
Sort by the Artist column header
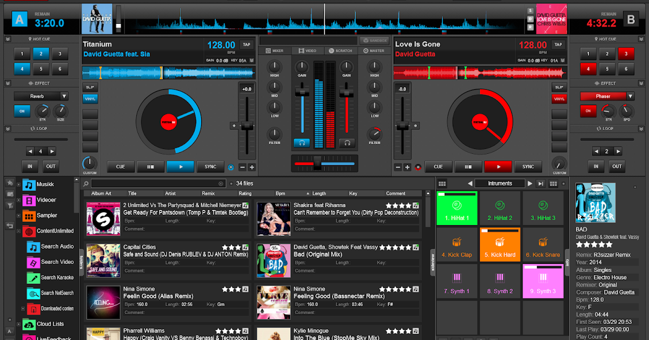pos(170,193)
